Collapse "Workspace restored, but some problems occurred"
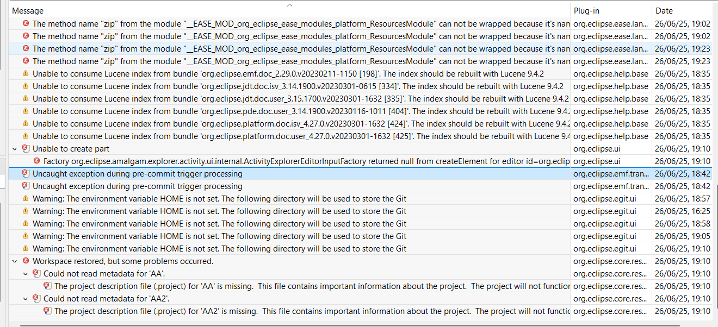Viewport: 718px width, 327px height. tap(15, 261)
